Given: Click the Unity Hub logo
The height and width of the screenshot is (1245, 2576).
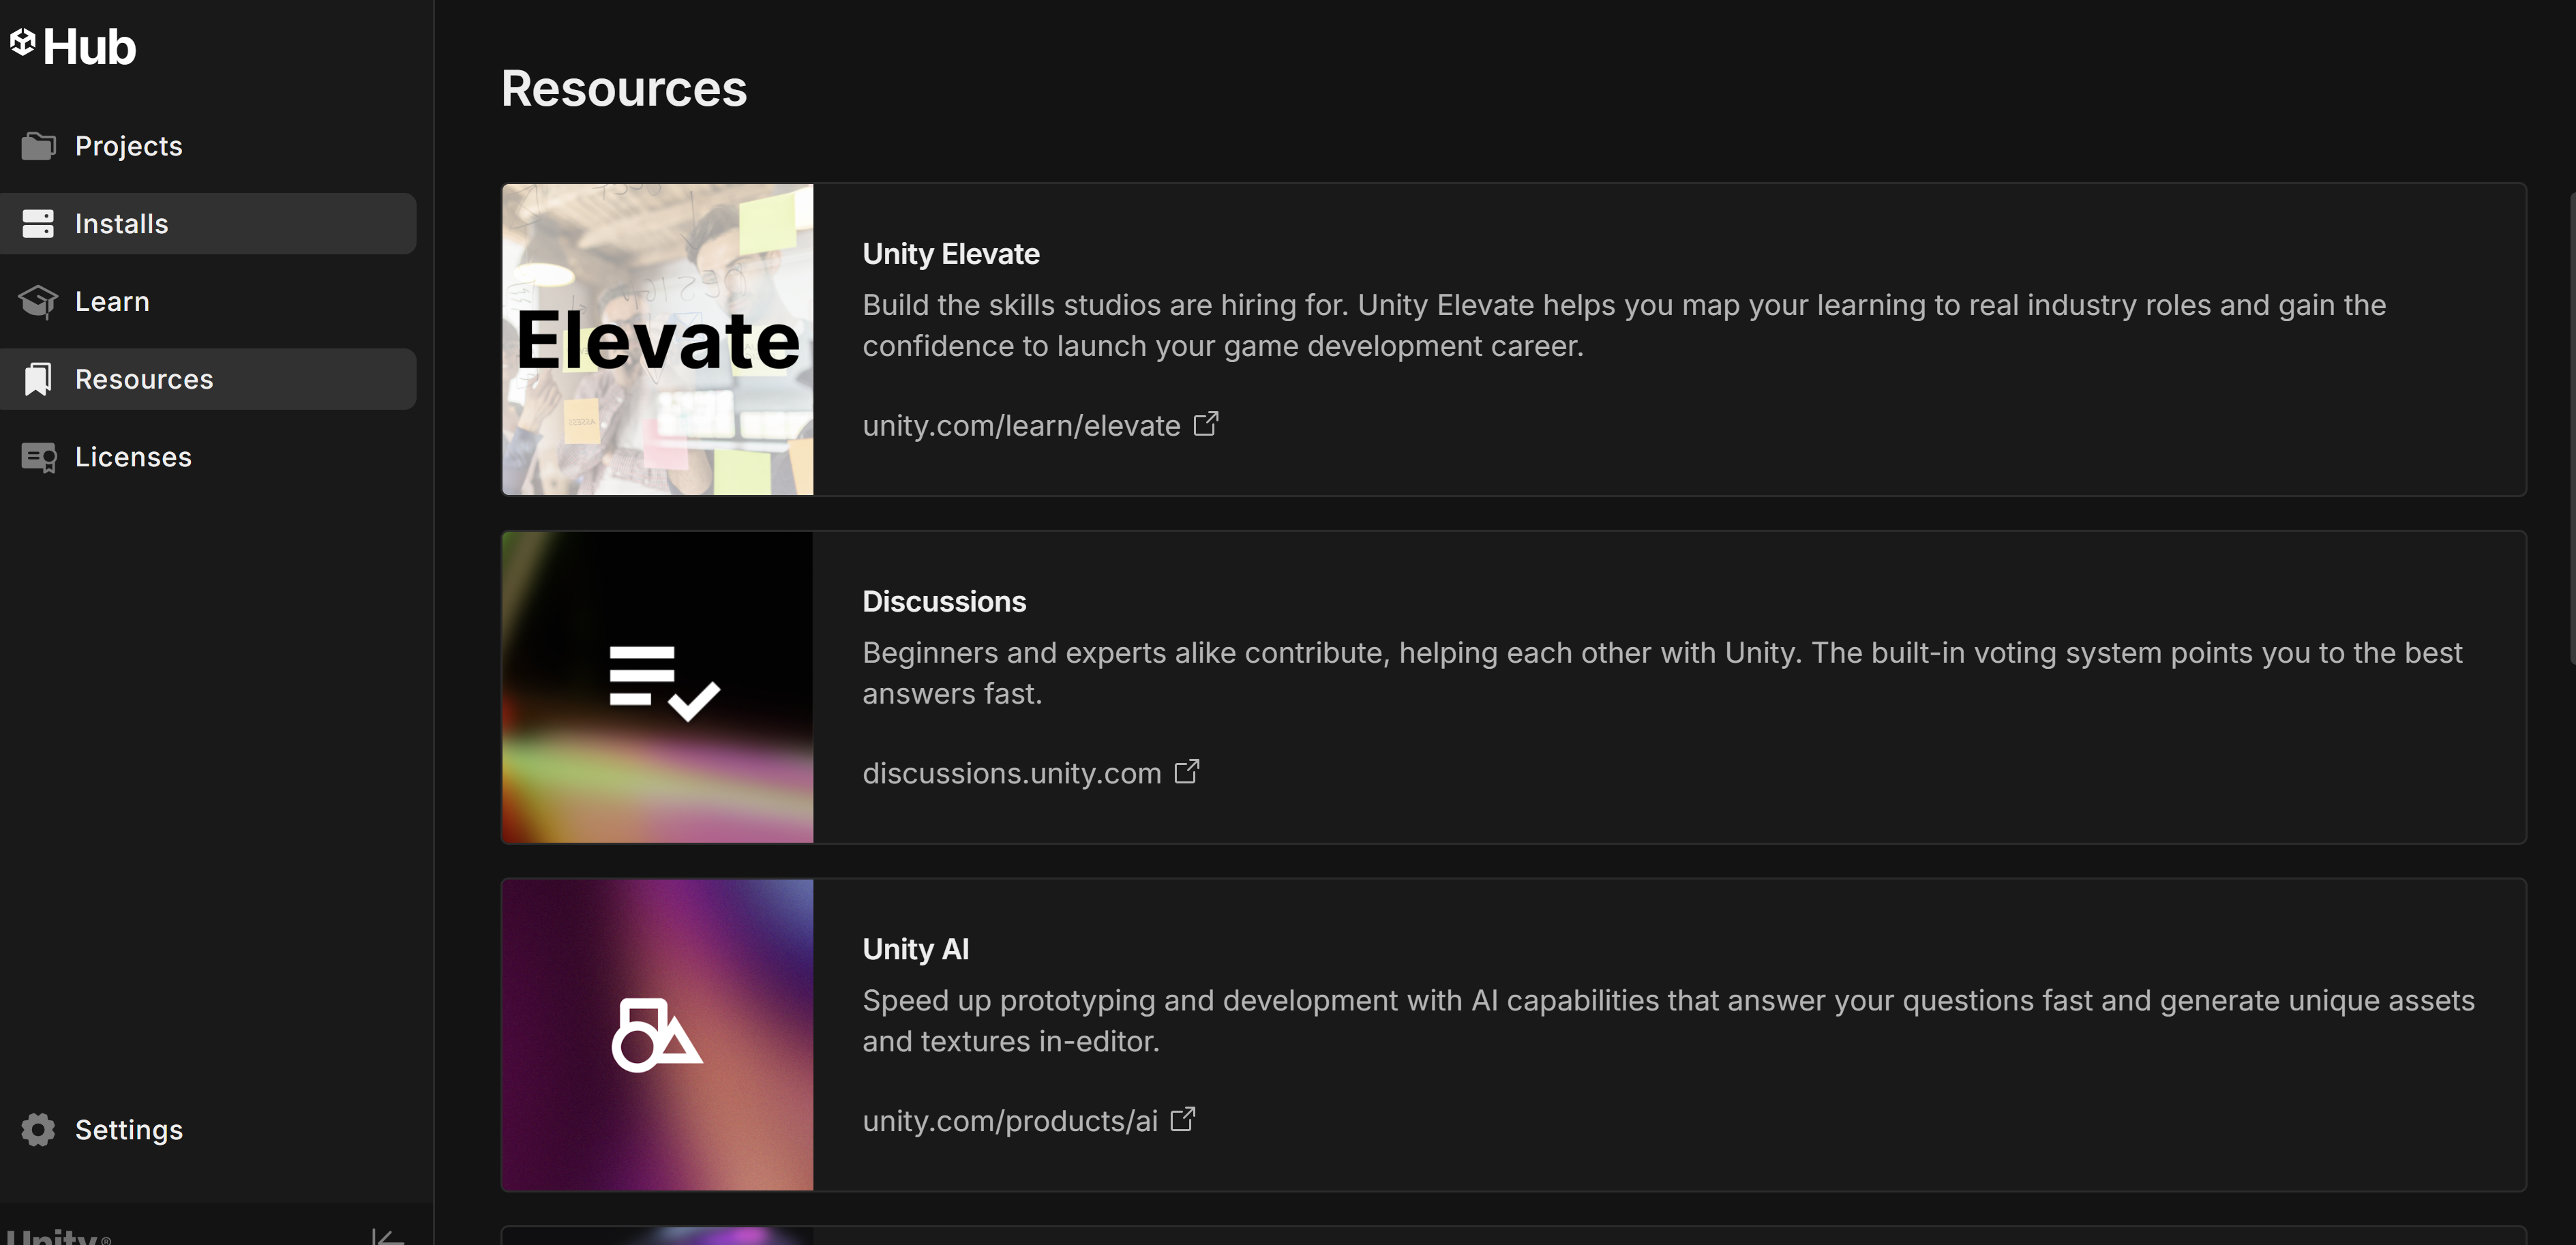Looking at the screenshot, I should 73,45.
